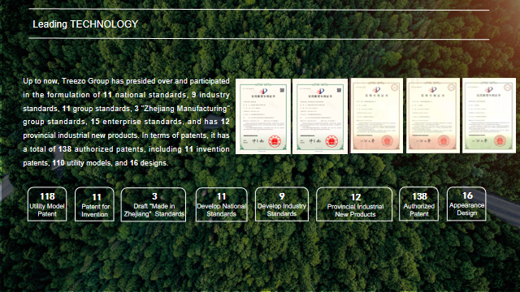The width and height of the screenshot is (520, 292).
Task: Open the 3 Draft "Made in Zhejiang" Standards box
Action: tap(154, 204)
